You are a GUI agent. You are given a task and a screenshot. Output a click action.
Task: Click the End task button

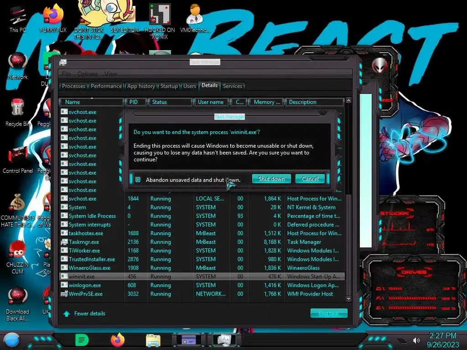point(329,314)
